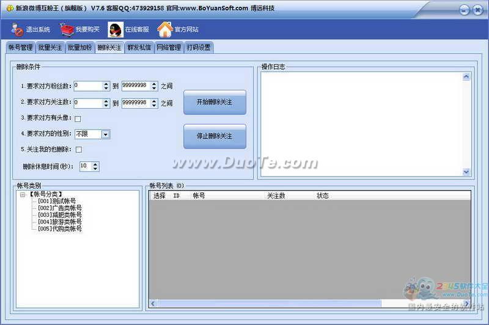This screenshot has height=325, width=489.
Task: Toggle 关注我的也删除 checkbox
Action: coord(78,149)
